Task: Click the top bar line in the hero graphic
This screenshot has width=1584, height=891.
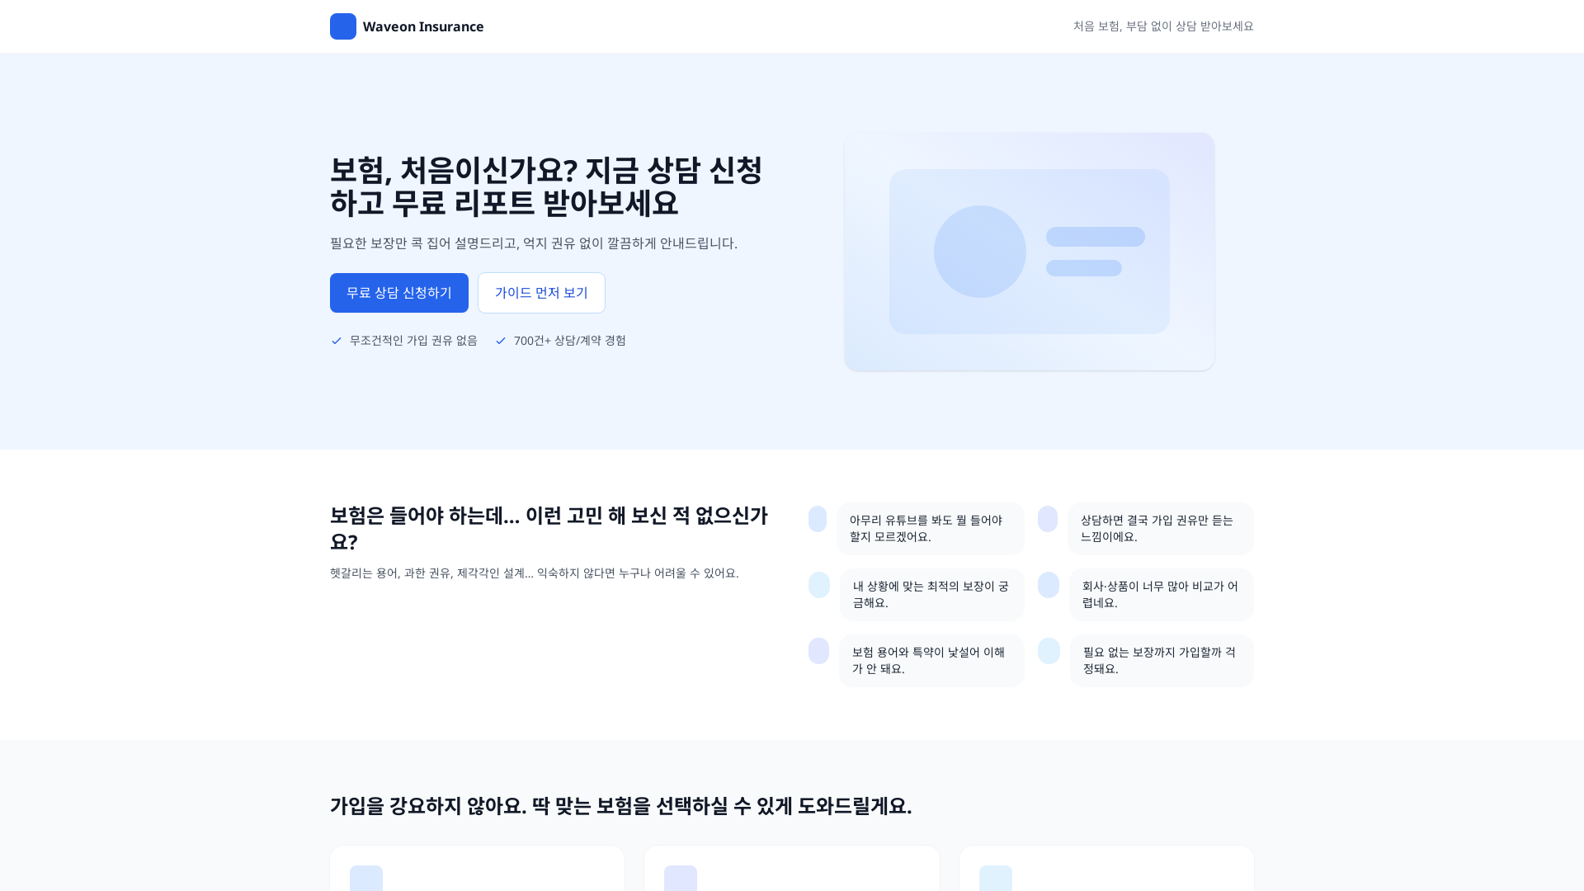Action: point(1095,238)
